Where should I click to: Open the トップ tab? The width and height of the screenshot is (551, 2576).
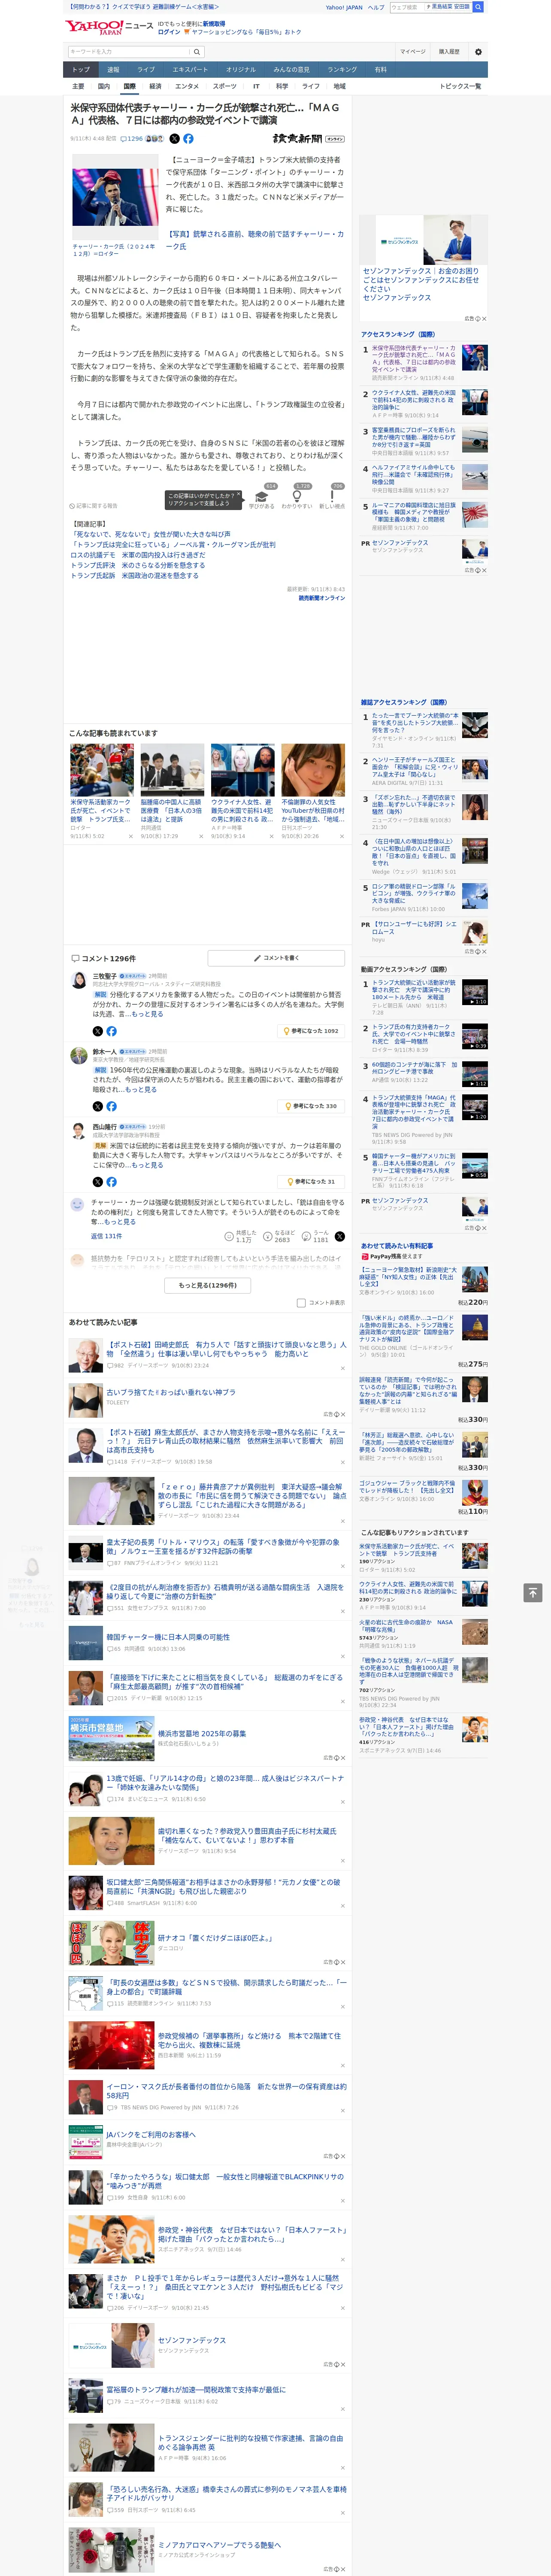81,70
